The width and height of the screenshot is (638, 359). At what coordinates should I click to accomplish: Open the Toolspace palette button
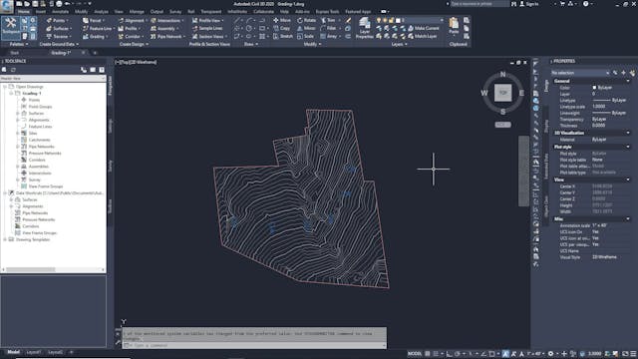tap(11, 27)
